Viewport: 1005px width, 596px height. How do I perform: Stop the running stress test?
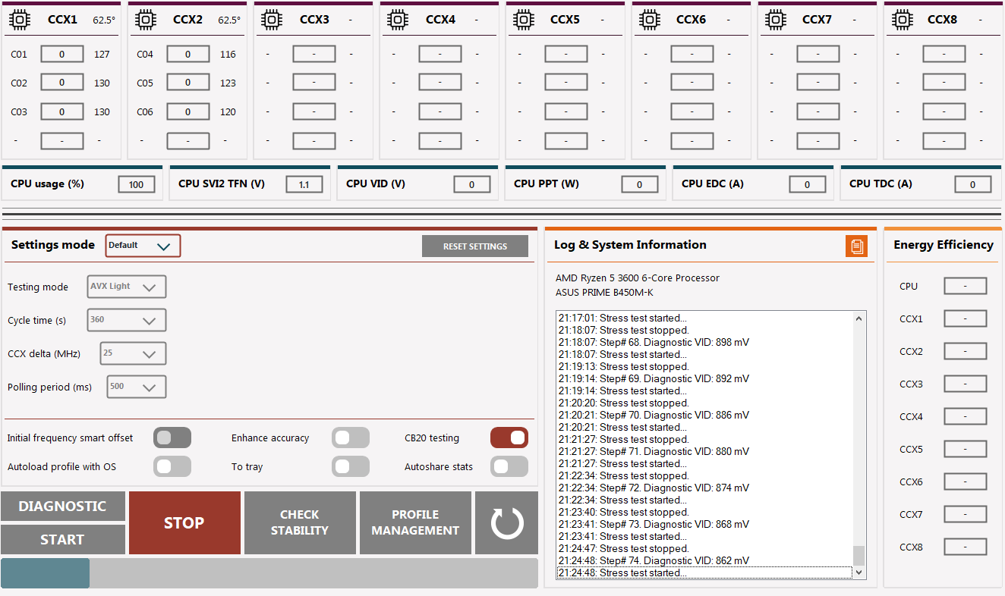(x=184, y=522)
